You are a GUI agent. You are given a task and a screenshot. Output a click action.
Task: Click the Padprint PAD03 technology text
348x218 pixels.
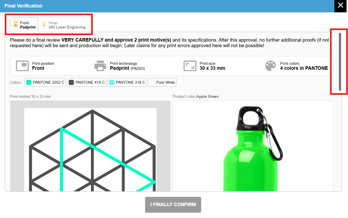pyautogui.click(x=127, y=68)
